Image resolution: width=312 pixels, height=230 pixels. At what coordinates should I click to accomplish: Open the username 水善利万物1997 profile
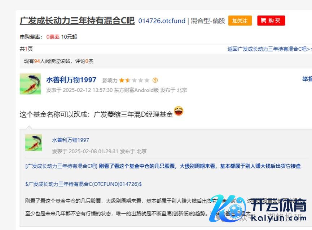click(x=71, y=80)
